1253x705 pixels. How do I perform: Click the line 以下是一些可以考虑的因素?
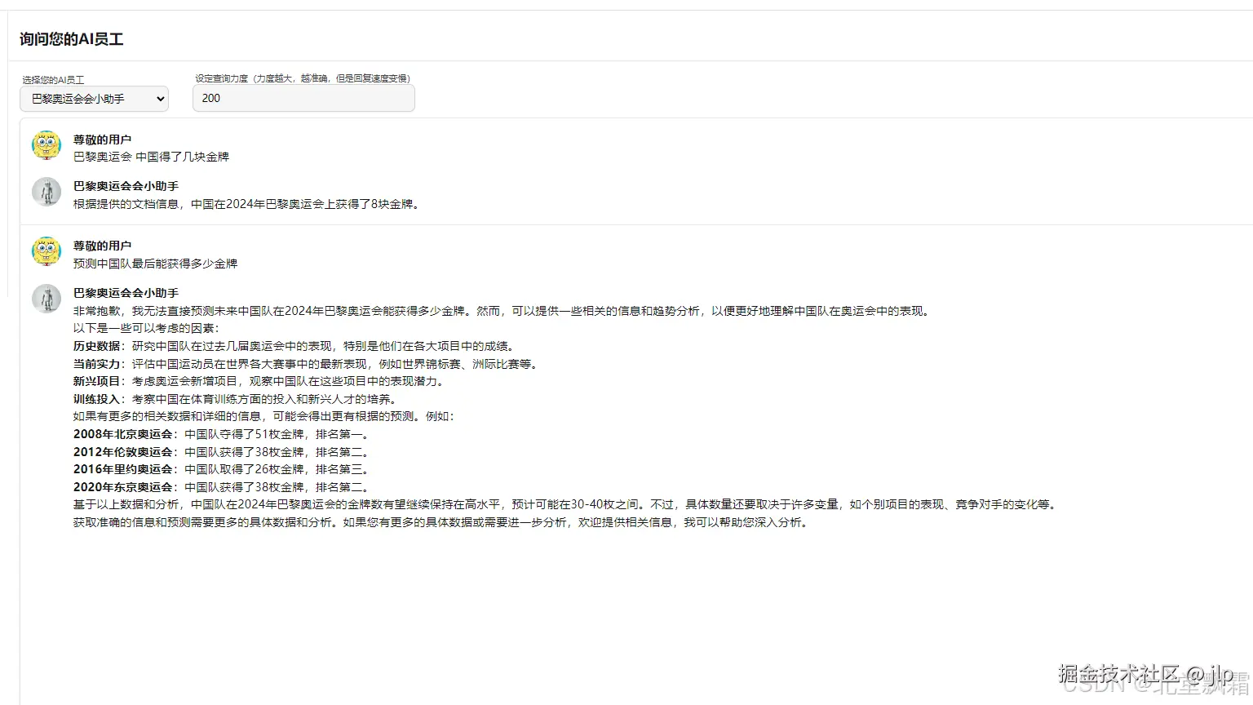coord(146,328)
